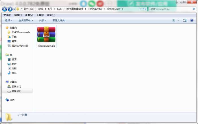
Task: Open the 音乐 library
Action: [x=14, y=73]
